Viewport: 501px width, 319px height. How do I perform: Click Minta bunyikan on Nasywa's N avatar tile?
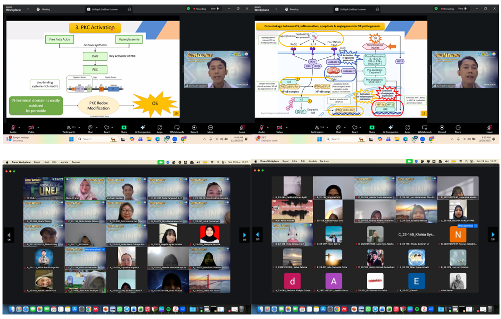466,226
